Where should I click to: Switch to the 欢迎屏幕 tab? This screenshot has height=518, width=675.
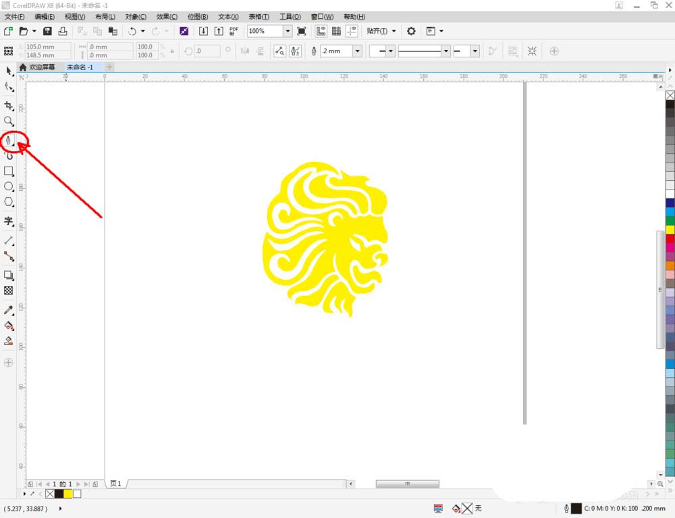(x=38, y=67)
